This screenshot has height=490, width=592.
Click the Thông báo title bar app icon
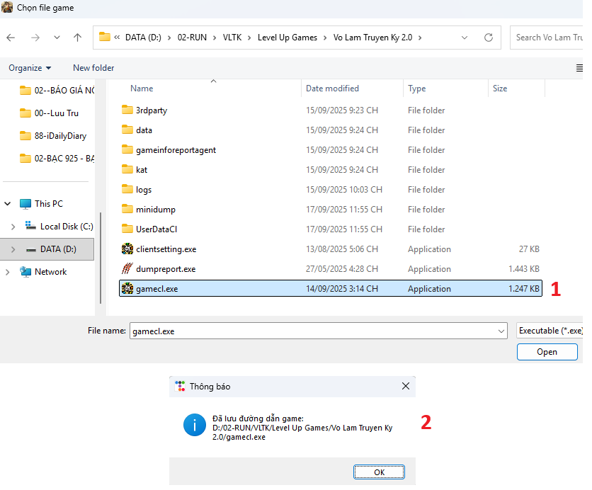click(180, 386)
